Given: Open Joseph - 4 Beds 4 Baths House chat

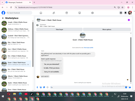Looking at the screenshot, I should pos(16,23).
